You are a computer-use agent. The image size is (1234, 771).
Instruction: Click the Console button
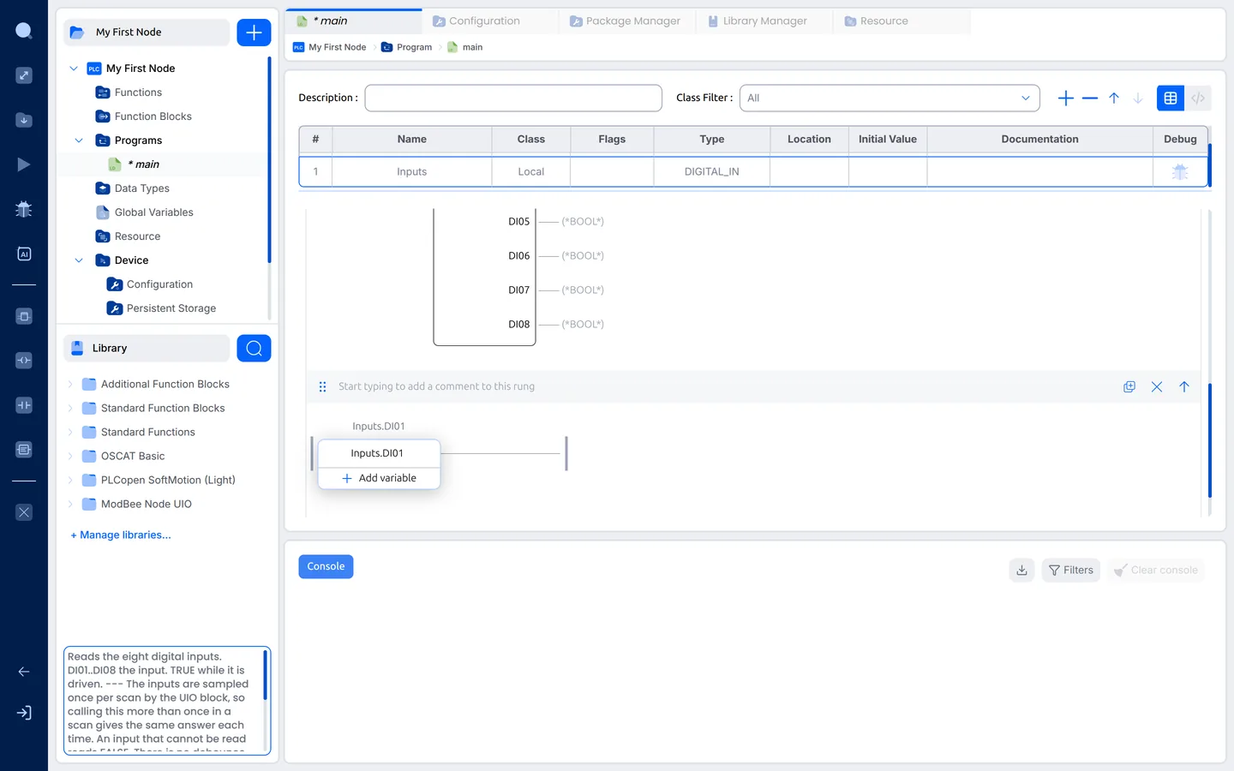326,566
